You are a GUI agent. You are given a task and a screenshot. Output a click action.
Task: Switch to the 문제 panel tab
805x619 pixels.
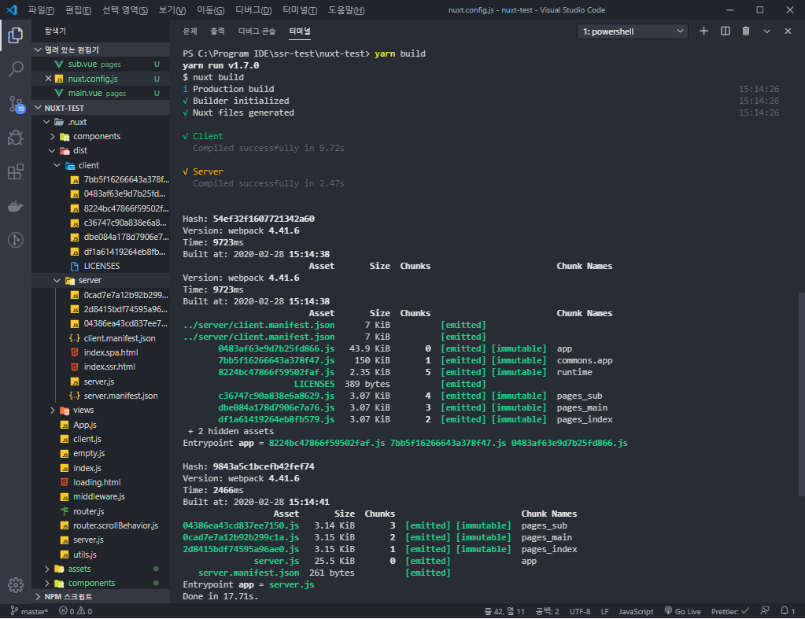pos(190,31)
